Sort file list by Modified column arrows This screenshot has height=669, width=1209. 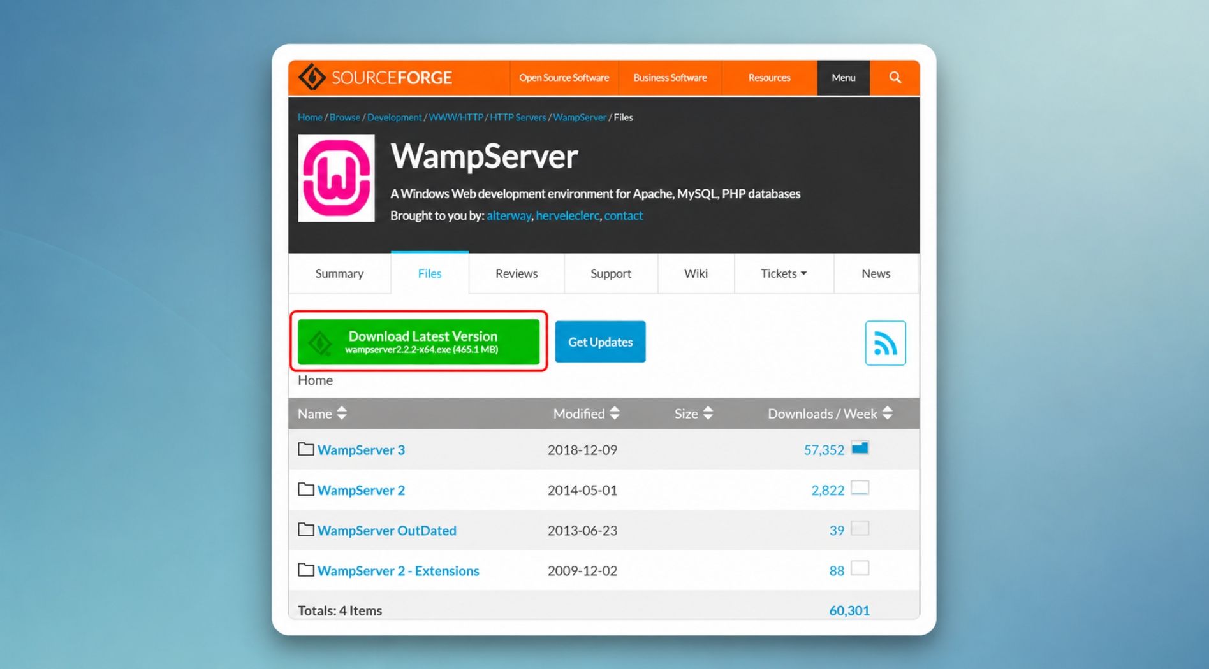click(x=615, y=414)
